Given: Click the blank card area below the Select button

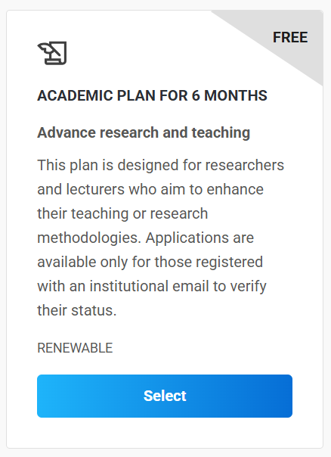Looking at the screenshot, I should [165, 433].
